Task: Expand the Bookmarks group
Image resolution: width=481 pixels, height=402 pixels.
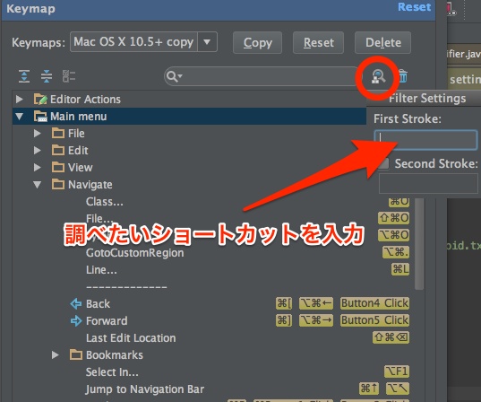Action: tap(56, 355)
